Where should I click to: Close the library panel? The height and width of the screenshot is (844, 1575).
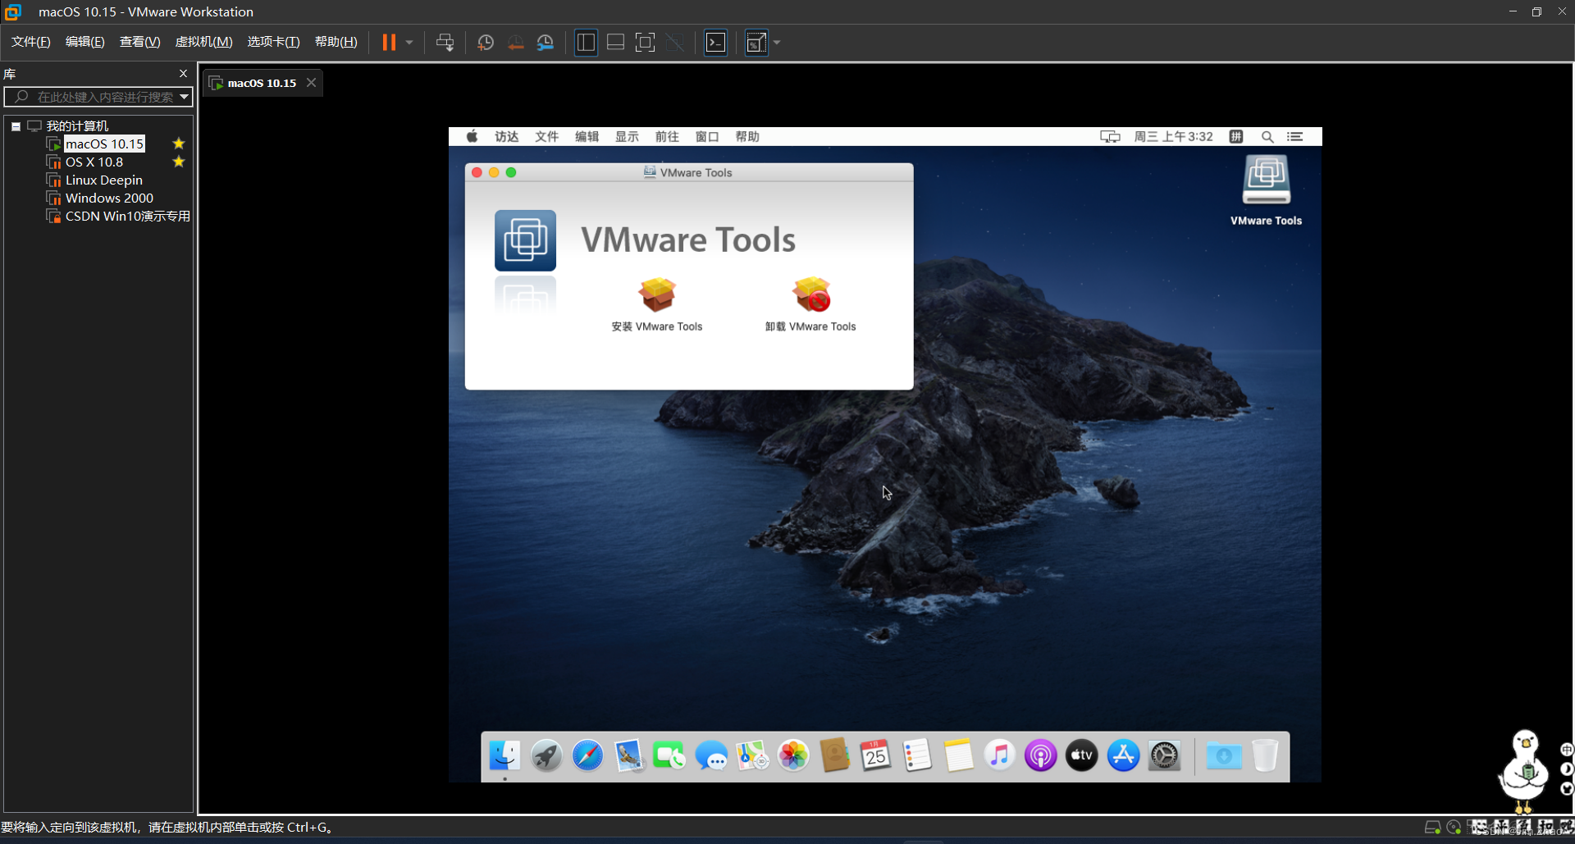pyautogui.click(x=183, y=74)
